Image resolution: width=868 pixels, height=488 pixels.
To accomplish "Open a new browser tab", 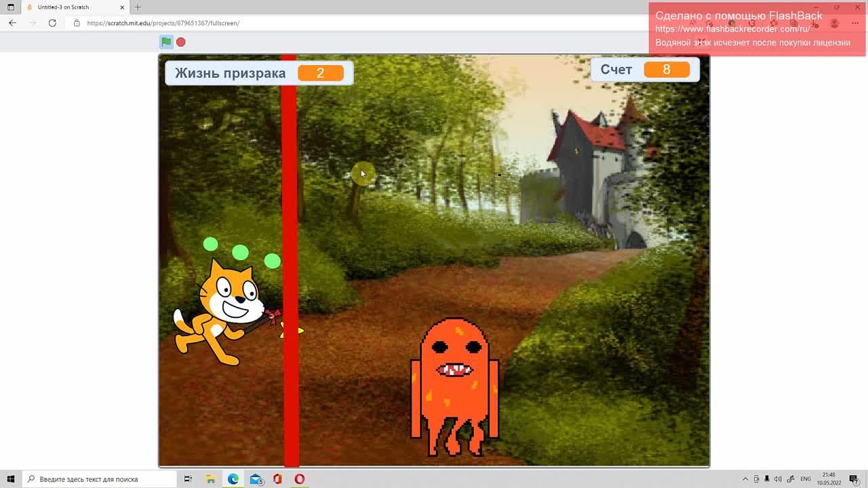I will point(138,7).
